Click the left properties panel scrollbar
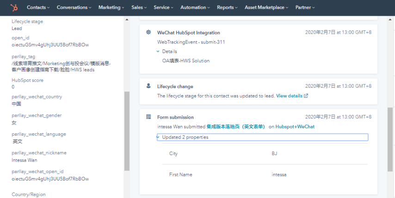 [x=127, y=131]
